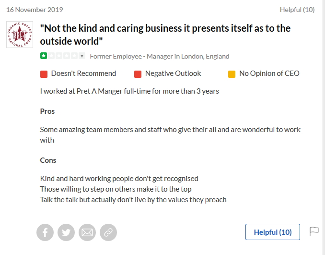Click the Cons heading
325x255 pixels.
tap(48, 160)
